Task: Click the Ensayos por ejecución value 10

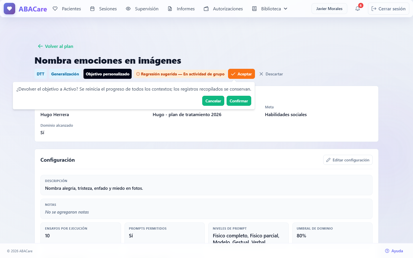Action: click(x=47, y=236)
